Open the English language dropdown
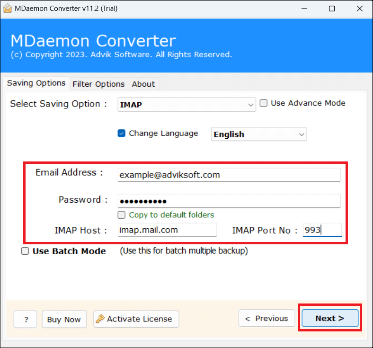Screen dimensions: 373x348 [259, 134]
